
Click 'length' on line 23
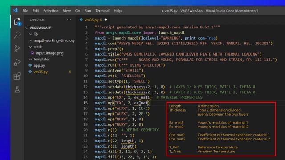[x=128, y=146]
